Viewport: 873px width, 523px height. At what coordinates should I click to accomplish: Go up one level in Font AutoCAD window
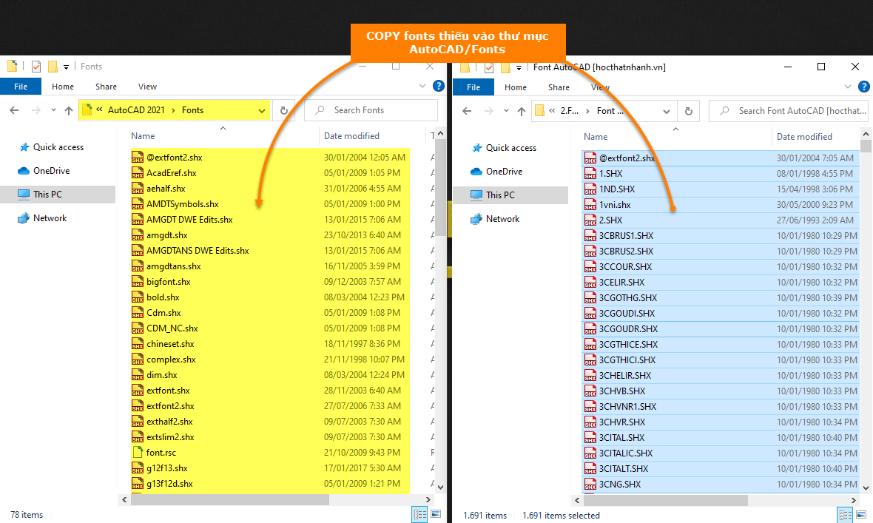point(521,111)
